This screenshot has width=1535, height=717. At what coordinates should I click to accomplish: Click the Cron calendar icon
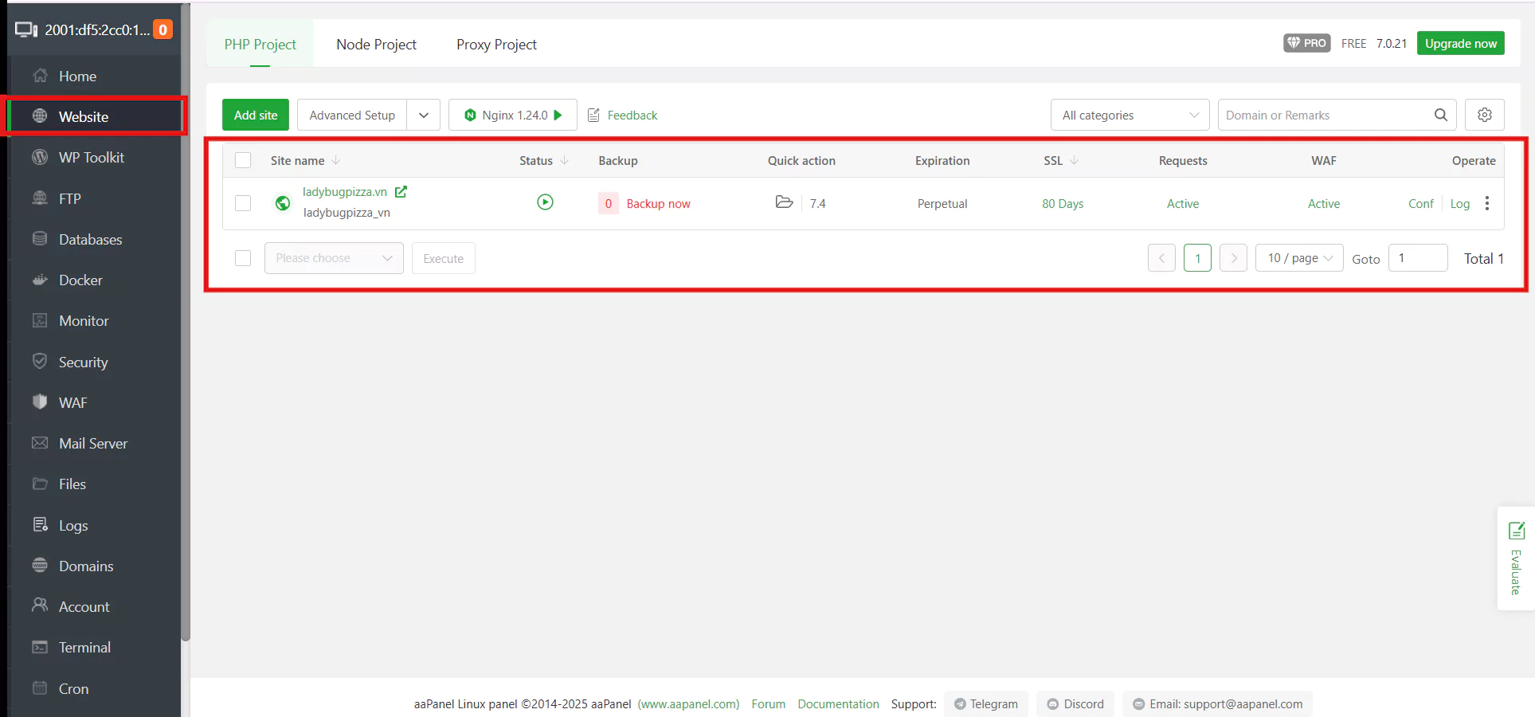pyautogui.click(x=40, y=688)
